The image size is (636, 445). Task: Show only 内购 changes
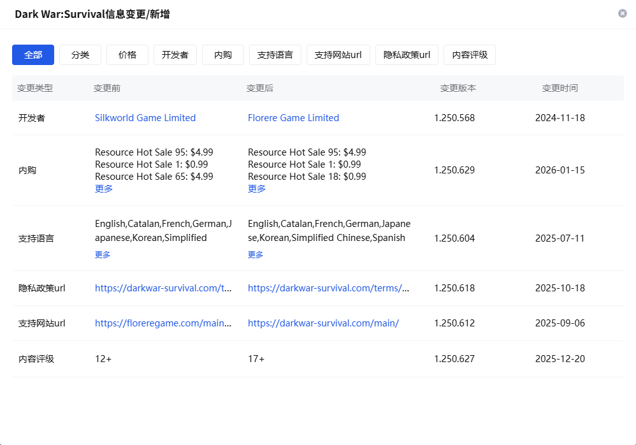tap(222, 55)
